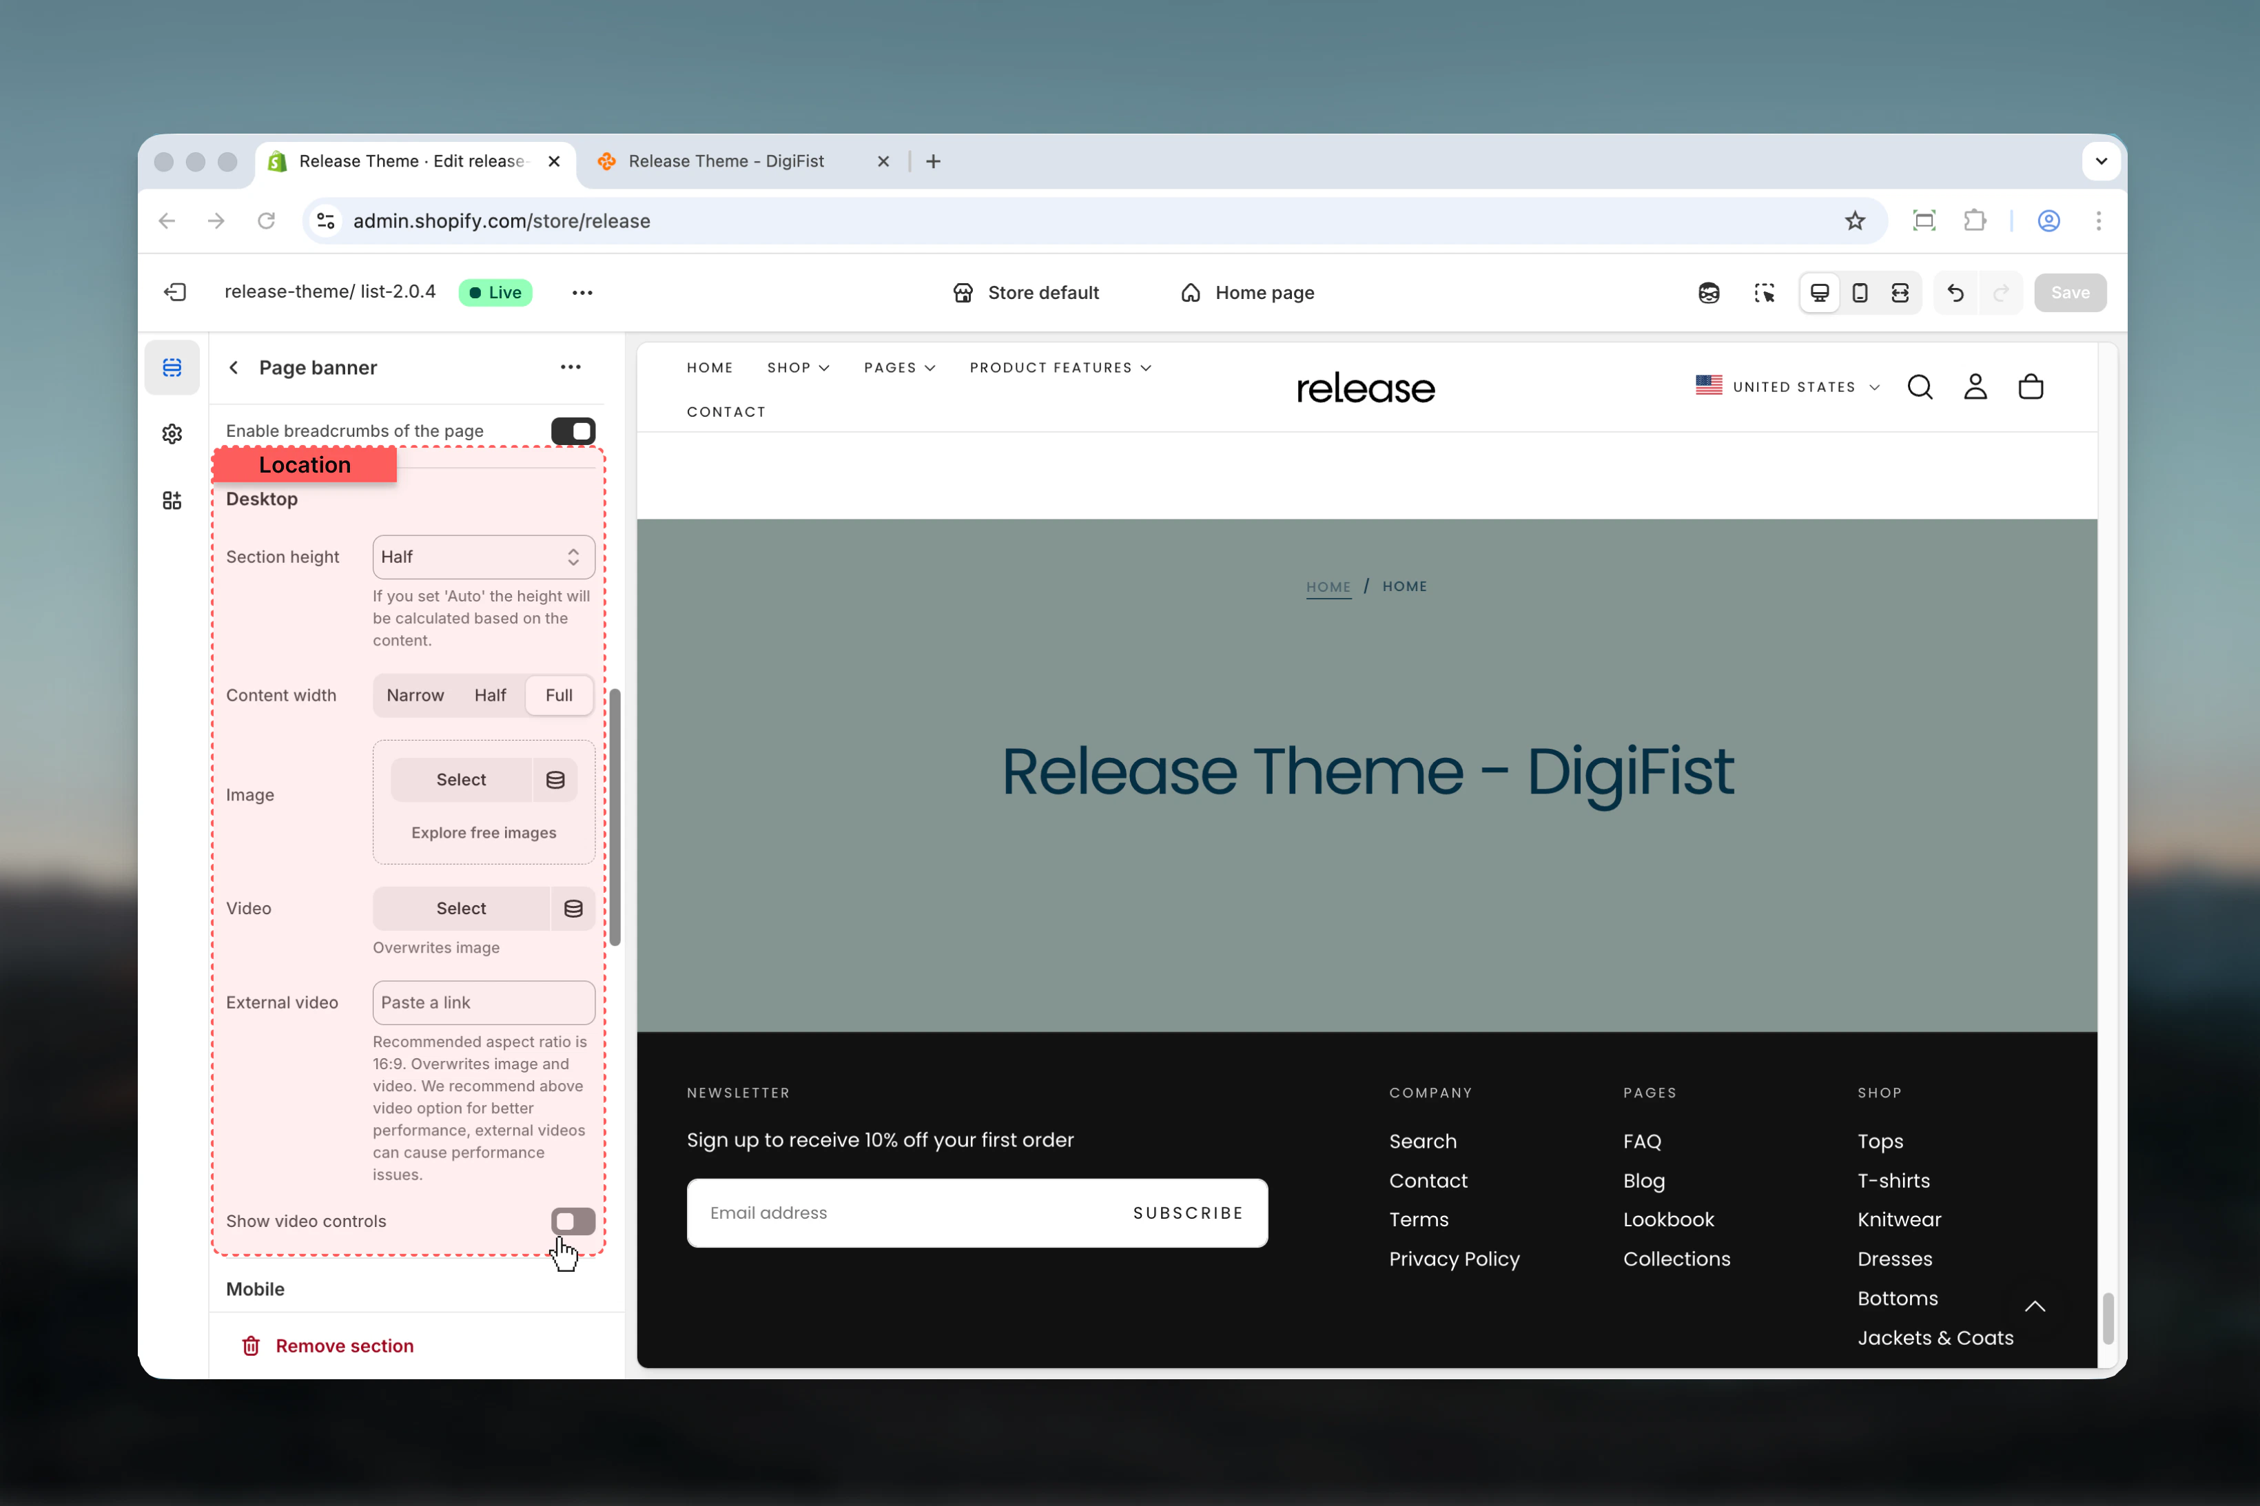Close the Release Theme - DigiFist tab
This screenshot has height=1506, width=2260.
click(883, 161)
